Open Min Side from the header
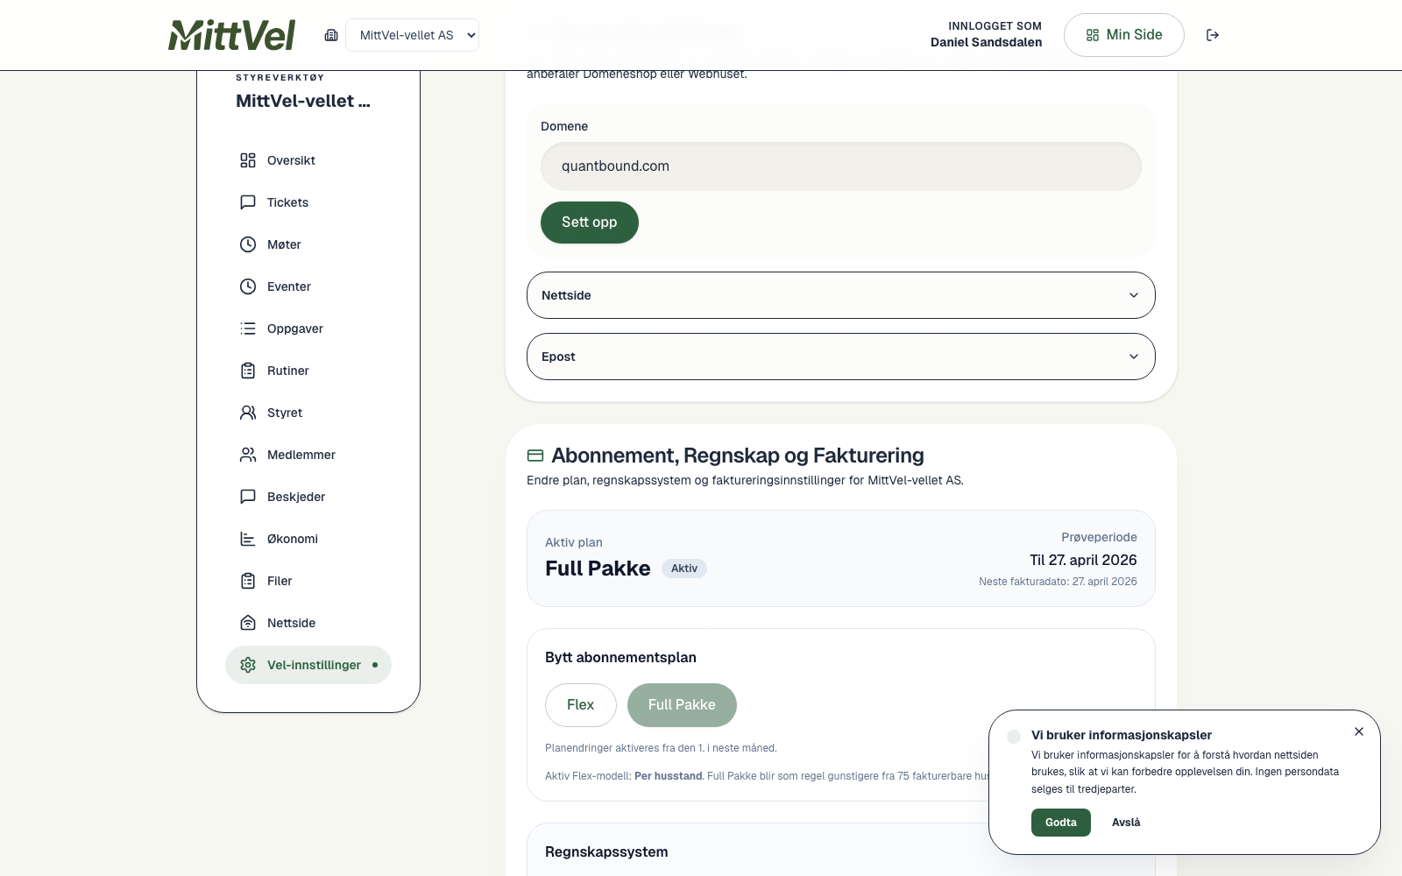 1124,35
